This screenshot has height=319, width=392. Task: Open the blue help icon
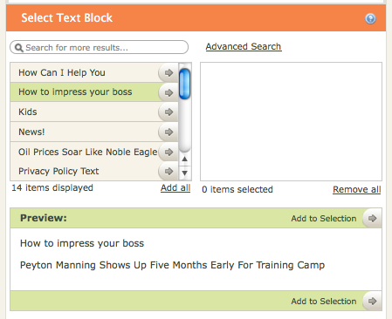370,18
